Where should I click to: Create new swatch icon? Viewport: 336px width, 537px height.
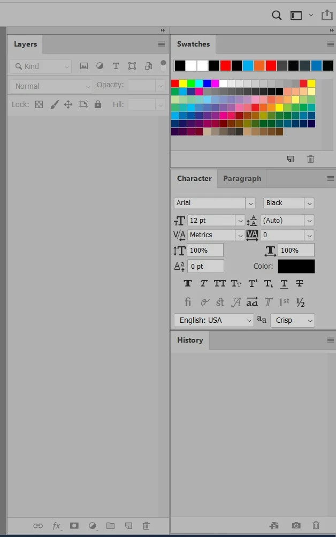291,159
